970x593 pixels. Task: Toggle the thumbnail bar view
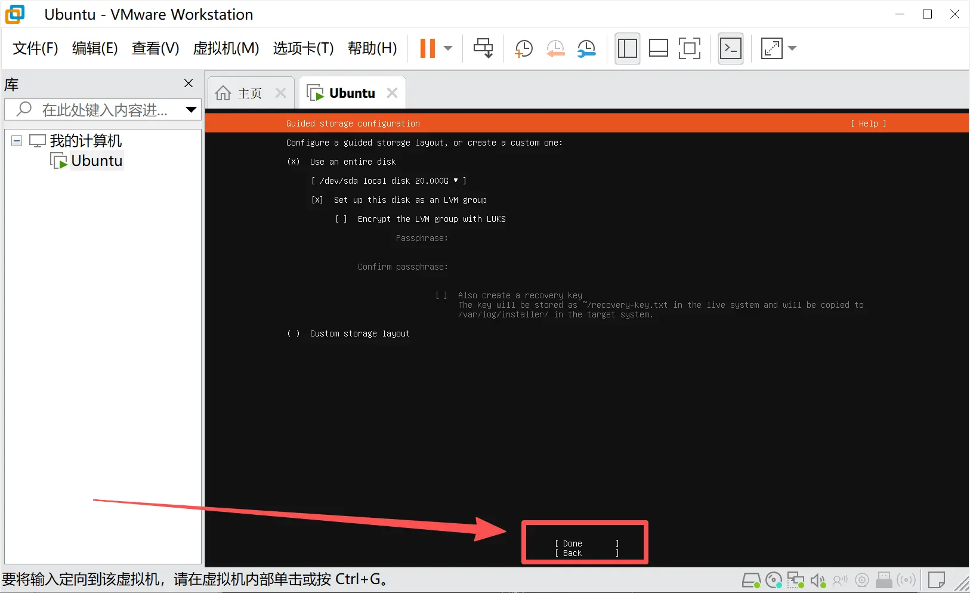coord(659,48)
